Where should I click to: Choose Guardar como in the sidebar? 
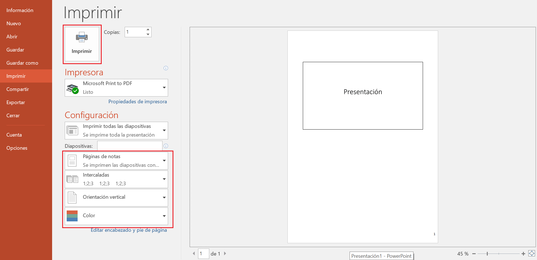coord(26,63)
